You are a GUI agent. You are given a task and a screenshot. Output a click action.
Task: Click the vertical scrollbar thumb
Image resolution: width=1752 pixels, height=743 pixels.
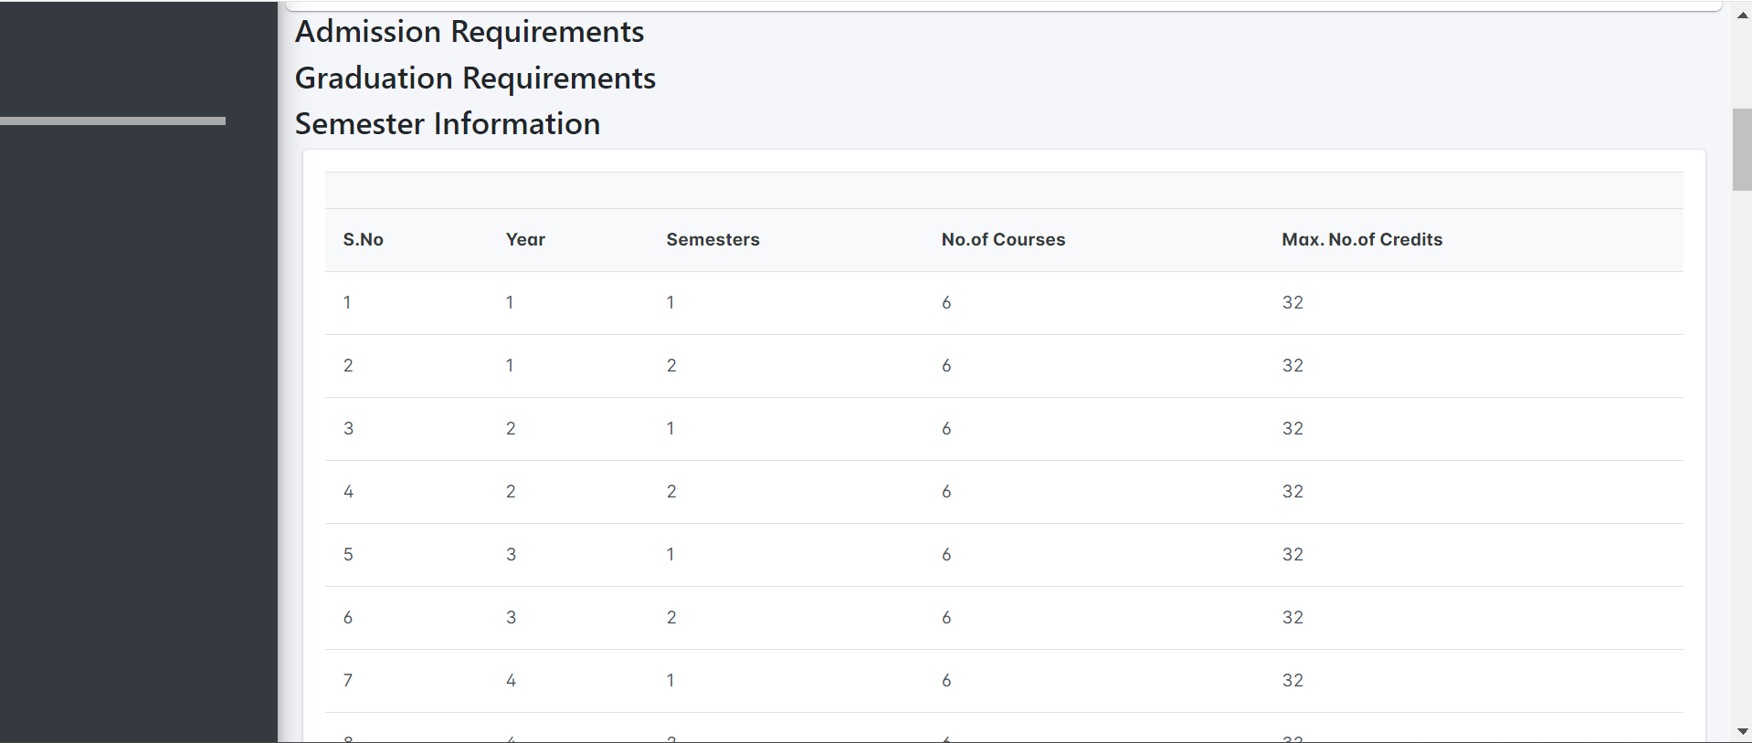point(1742,150)
